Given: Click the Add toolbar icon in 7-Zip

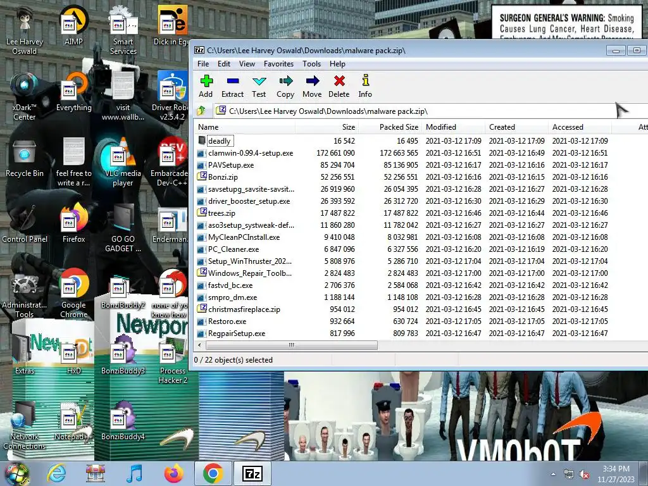Looking at the screenshot, I should 206,86.
